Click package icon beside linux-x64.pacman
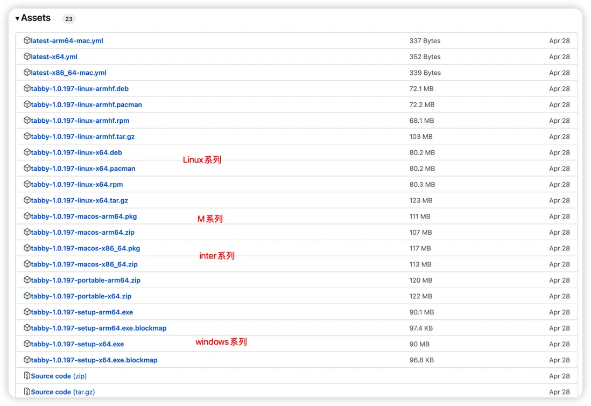This screenshot has width=591, height=406. 27,168
